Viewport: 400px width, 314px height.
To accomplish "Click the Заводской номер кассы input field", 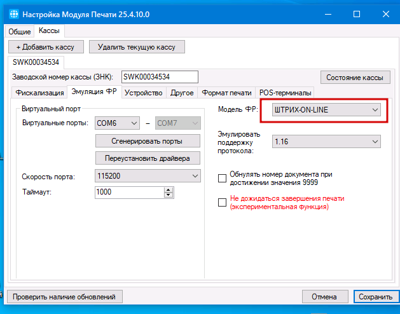I will [x=160, y=77].
